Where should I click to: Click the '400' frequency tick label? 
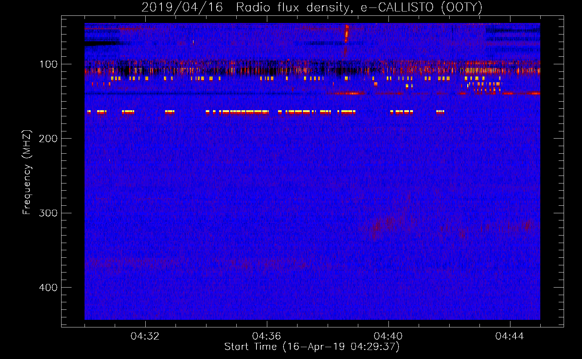48,288
